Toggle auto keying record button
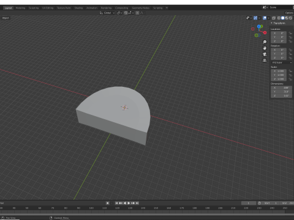This screenshot has height=220, width=294. coord(108,203)
